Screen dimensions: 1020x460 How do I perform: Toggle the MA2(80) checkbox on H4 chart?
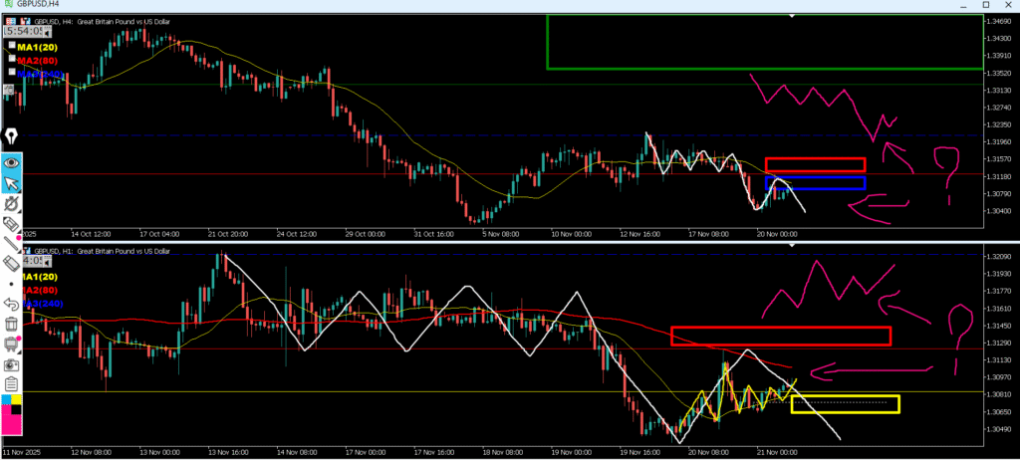click(x=11, y=60)
